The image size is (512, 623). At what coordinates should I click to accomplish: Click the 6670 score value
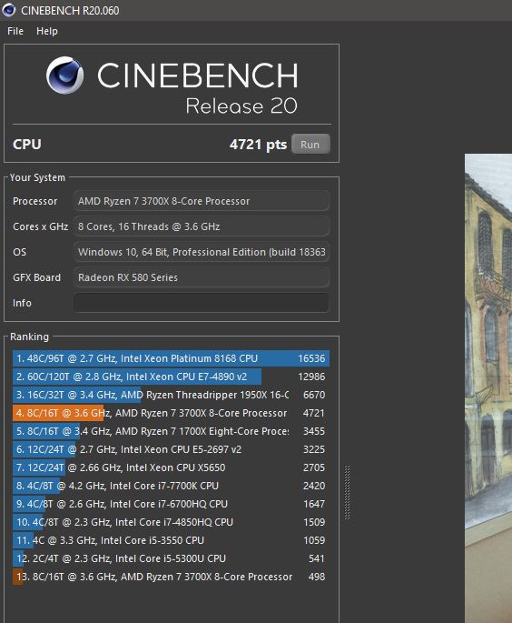[x=314, y=395]
